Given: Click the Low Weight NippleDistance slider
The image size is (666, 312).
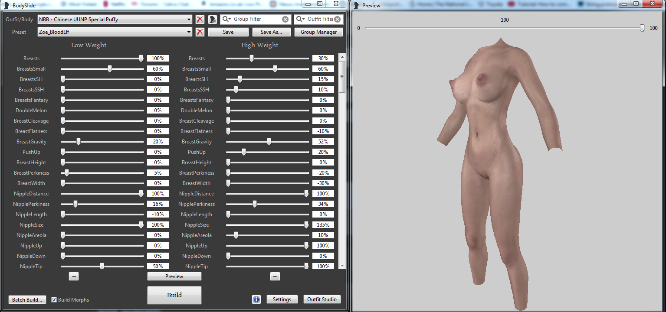Looking at the screenshot, I should [x=102, y=194].
